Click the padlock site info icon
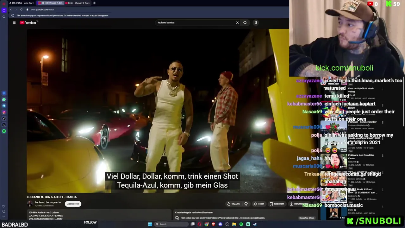The width and height of the screenshot is (405, 228). (x=27, y=9)
